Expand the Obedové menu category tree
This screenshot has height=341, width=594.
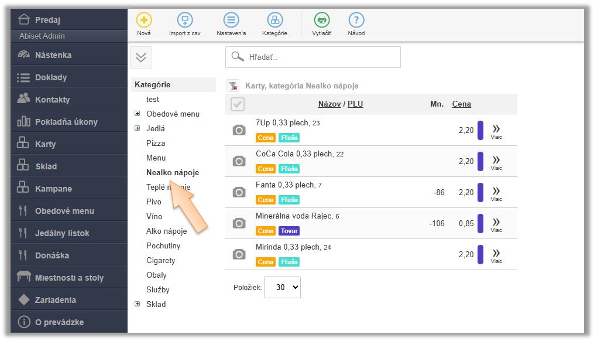click(138, 114)
